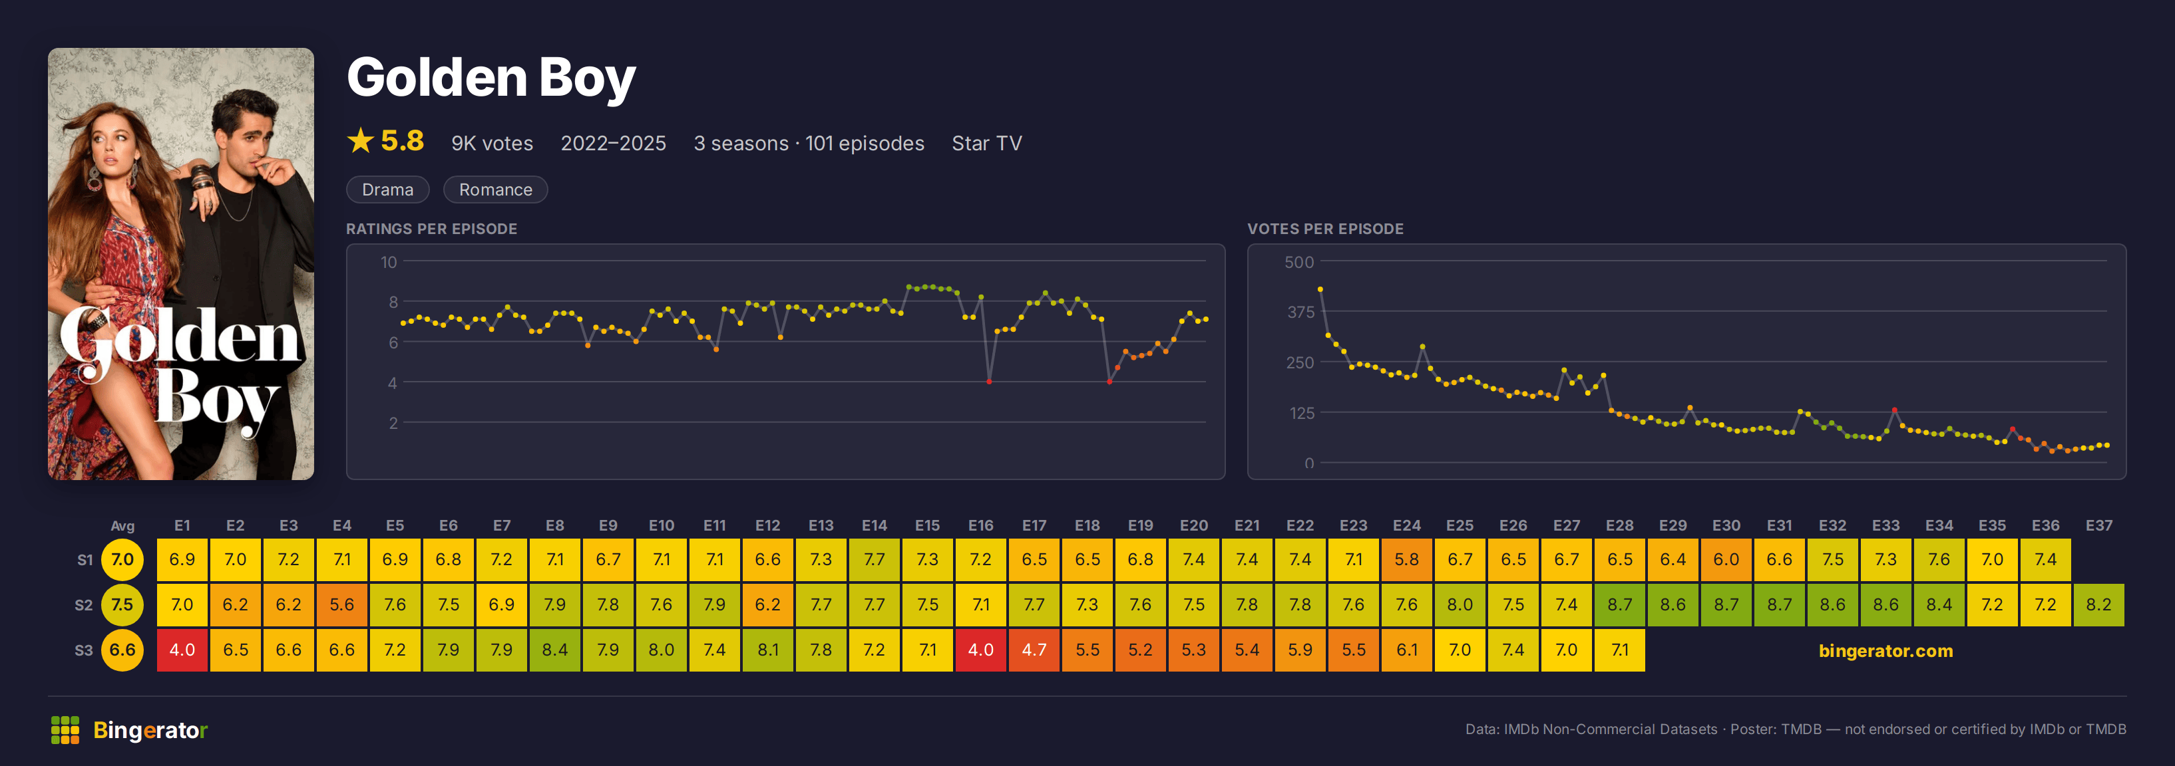This screenshot has height=766, width=2175.
Task: Select the Drama genre tag
Action: (387, 190)
